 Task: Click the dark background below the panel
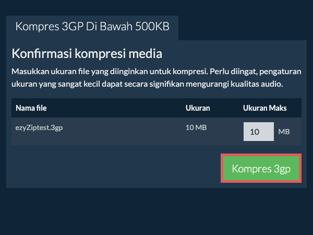click(x=156, y=211)
